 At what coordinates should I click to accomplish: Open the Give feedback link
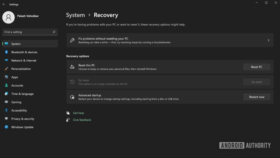pos(82,120)
